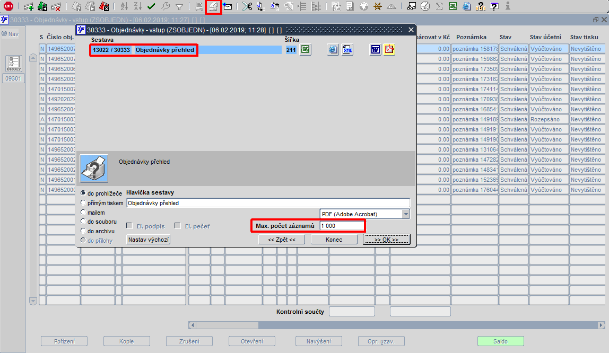Click the >> OK >> button
Image resolution: width=609 pixels, height=353 pixels.
tap(386, 240)
